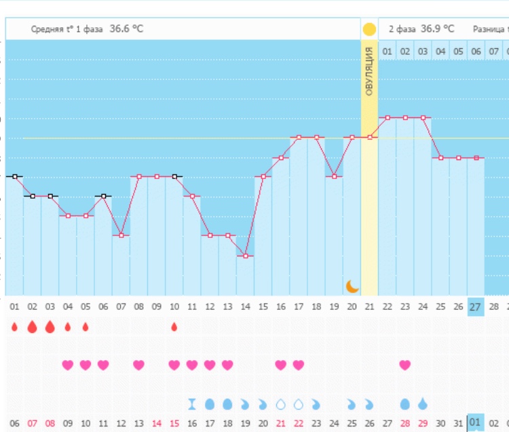Click the pink heart under cycle day 17
Viewport: 509px width, 432px height.
click(x=299, y=365)
